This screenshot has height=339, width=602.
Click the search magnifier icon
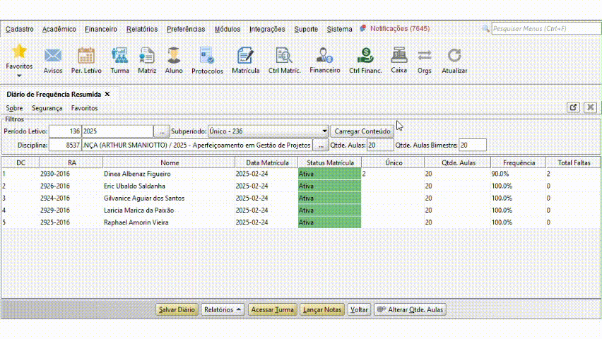point(485,29)
